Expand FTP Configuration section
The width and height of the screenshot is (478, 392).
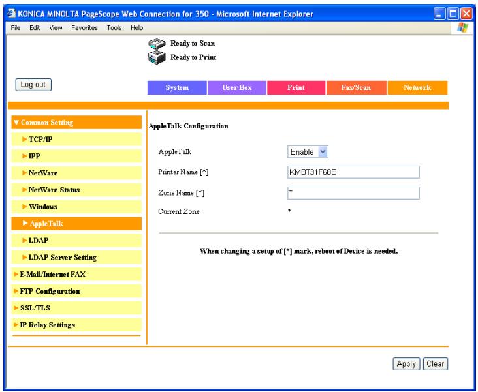[x=76, y=291]
